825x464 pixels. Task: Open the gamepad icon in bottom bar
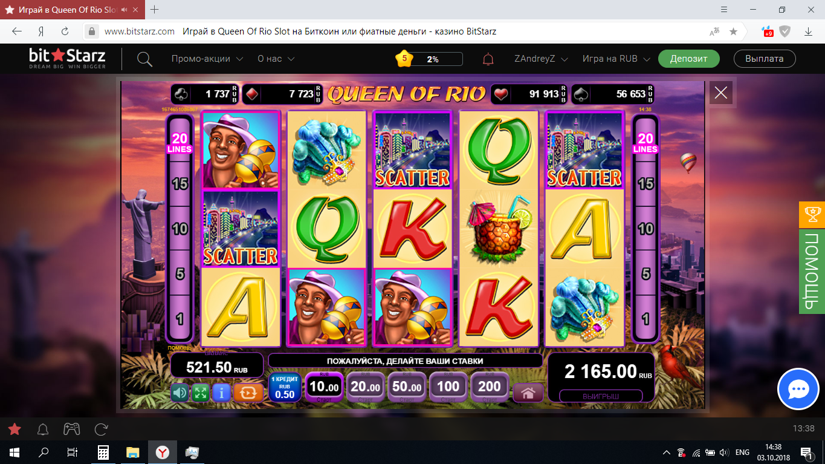[72, 430]
